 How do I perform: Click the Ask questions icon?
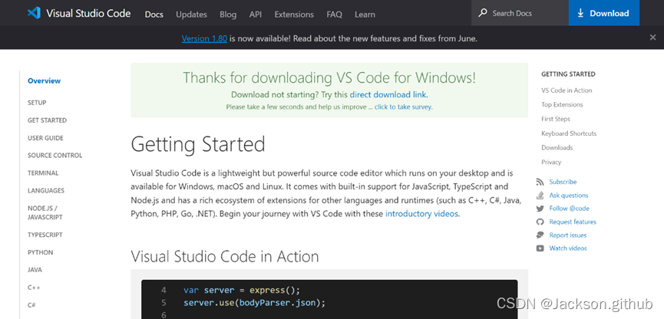540,196
